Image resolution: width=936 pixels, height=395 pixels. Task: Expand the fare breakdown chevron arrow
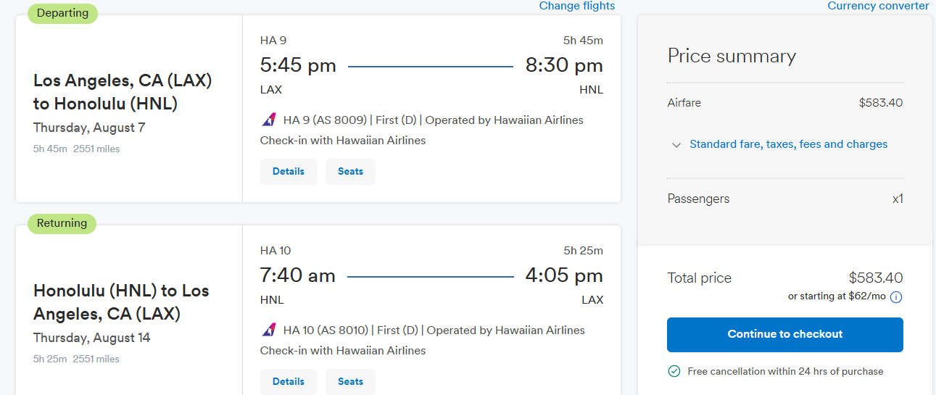676,145
